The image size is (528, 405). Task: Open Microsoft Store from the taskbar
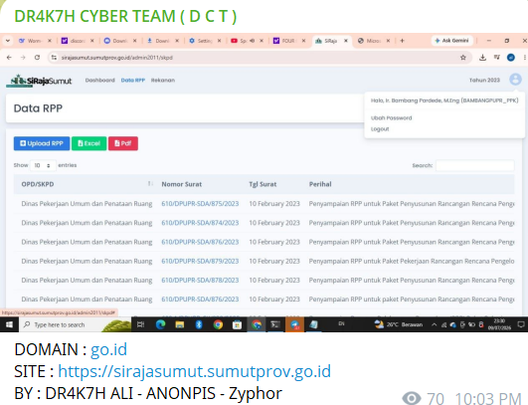point(237,324)
